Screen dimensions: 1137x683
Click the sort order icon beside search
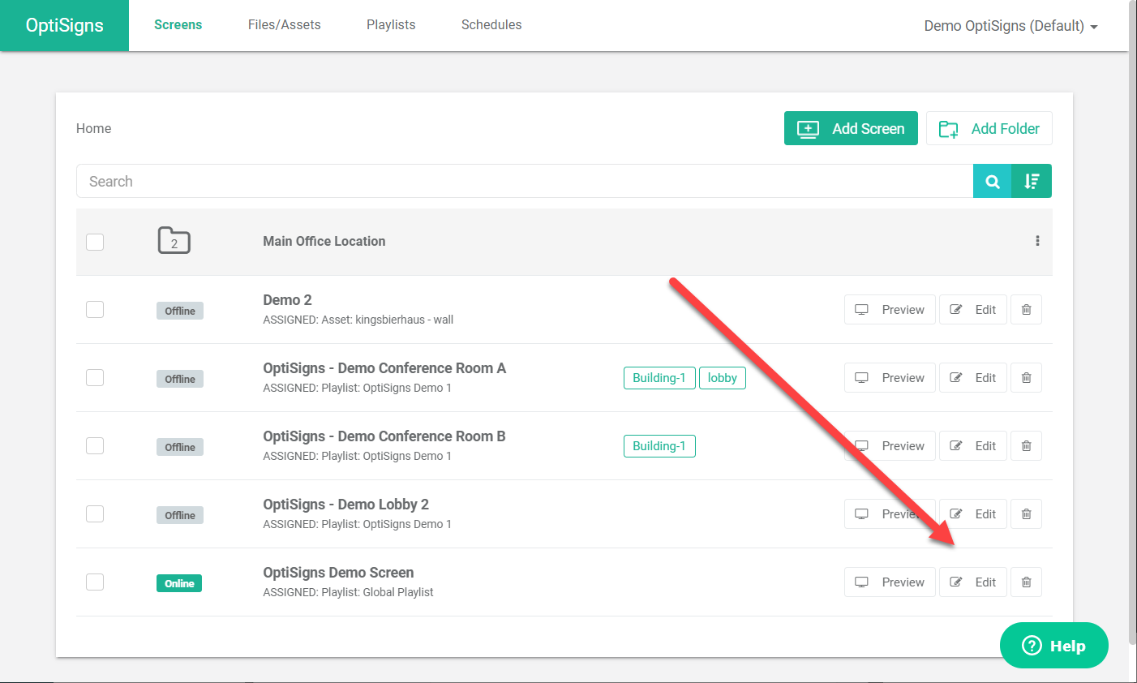[x=1032, y=181]
